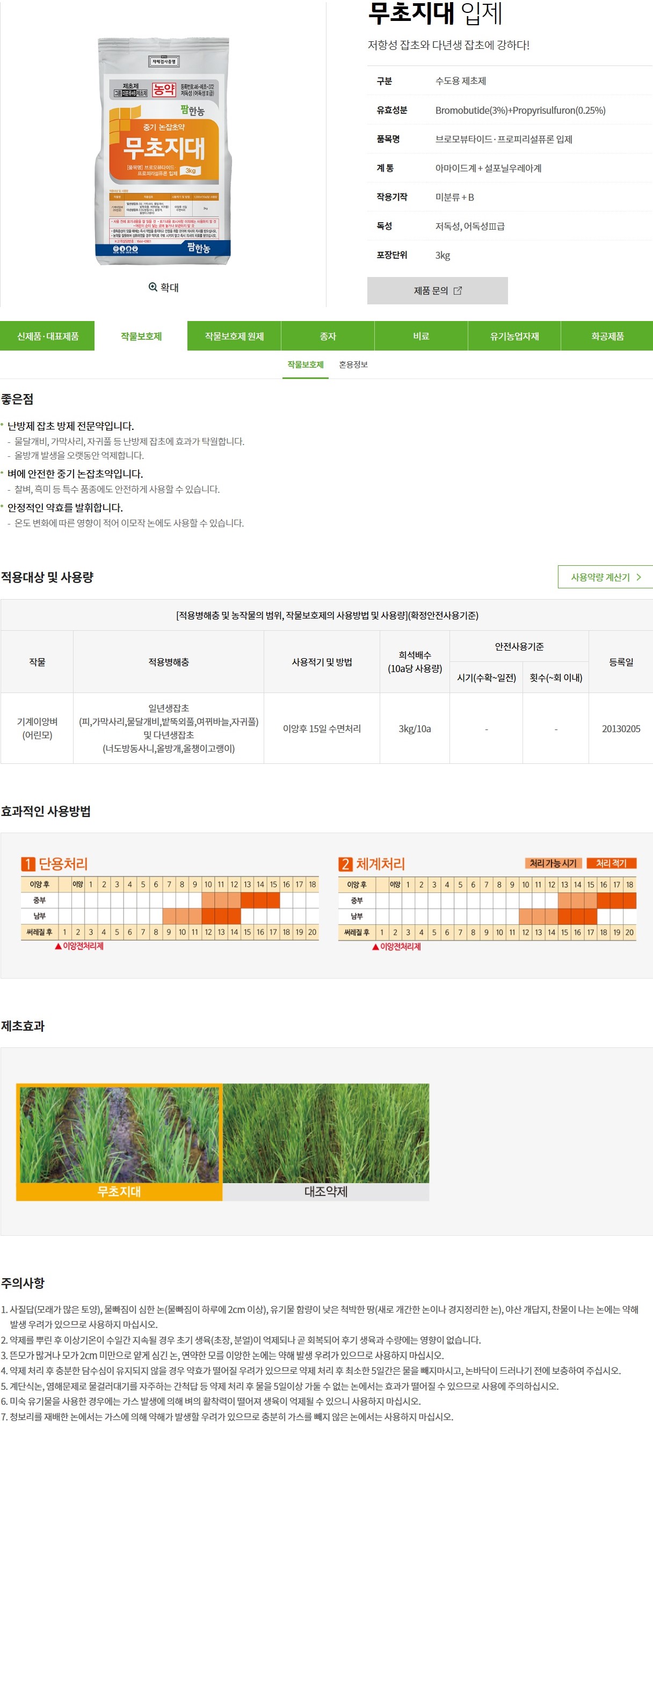Click the 독성 value '저독성, 어독성Ⅲ급'
Image resolution: width=653 pixels, height=1684 pixels.
point(470,226)
